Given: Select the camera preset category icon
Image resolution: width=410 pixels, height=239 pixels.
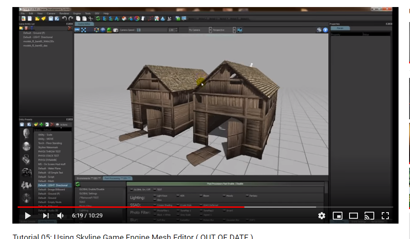Looking at the screenshot, I should (26, 172).
